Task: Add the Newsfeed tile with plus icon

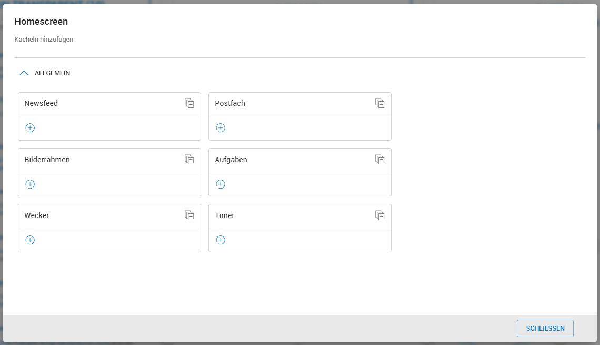Action: click(x=30, y=128)
